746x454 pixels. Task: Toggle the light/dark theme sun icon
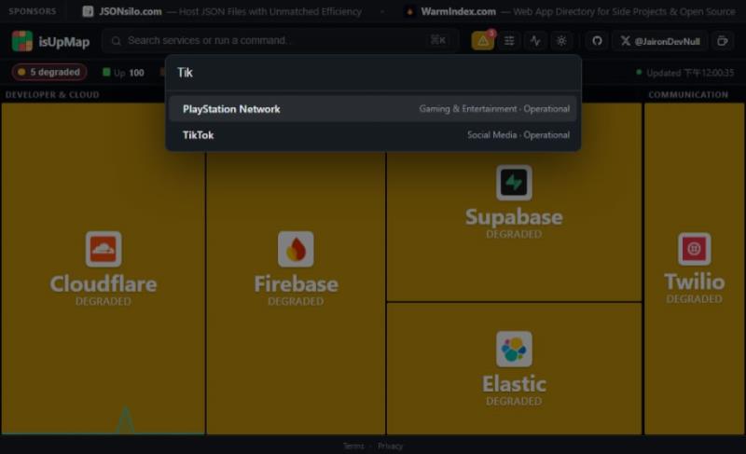point(561,41)
